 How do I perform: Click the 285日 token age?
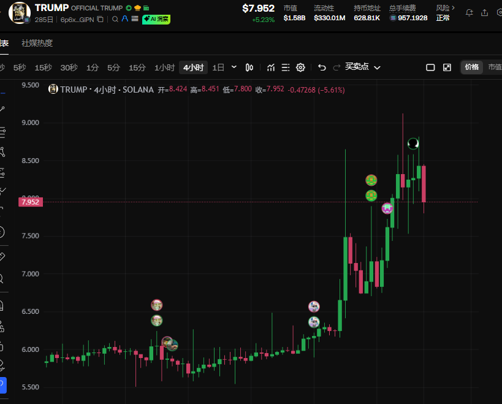pyautogui.click(x=44, y=20)
